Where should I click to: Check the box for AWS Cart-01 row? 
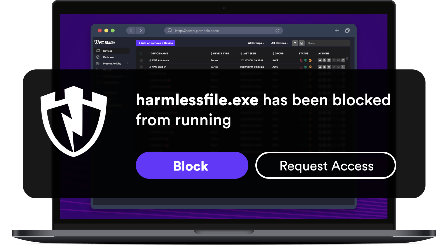tap(141, 67)
